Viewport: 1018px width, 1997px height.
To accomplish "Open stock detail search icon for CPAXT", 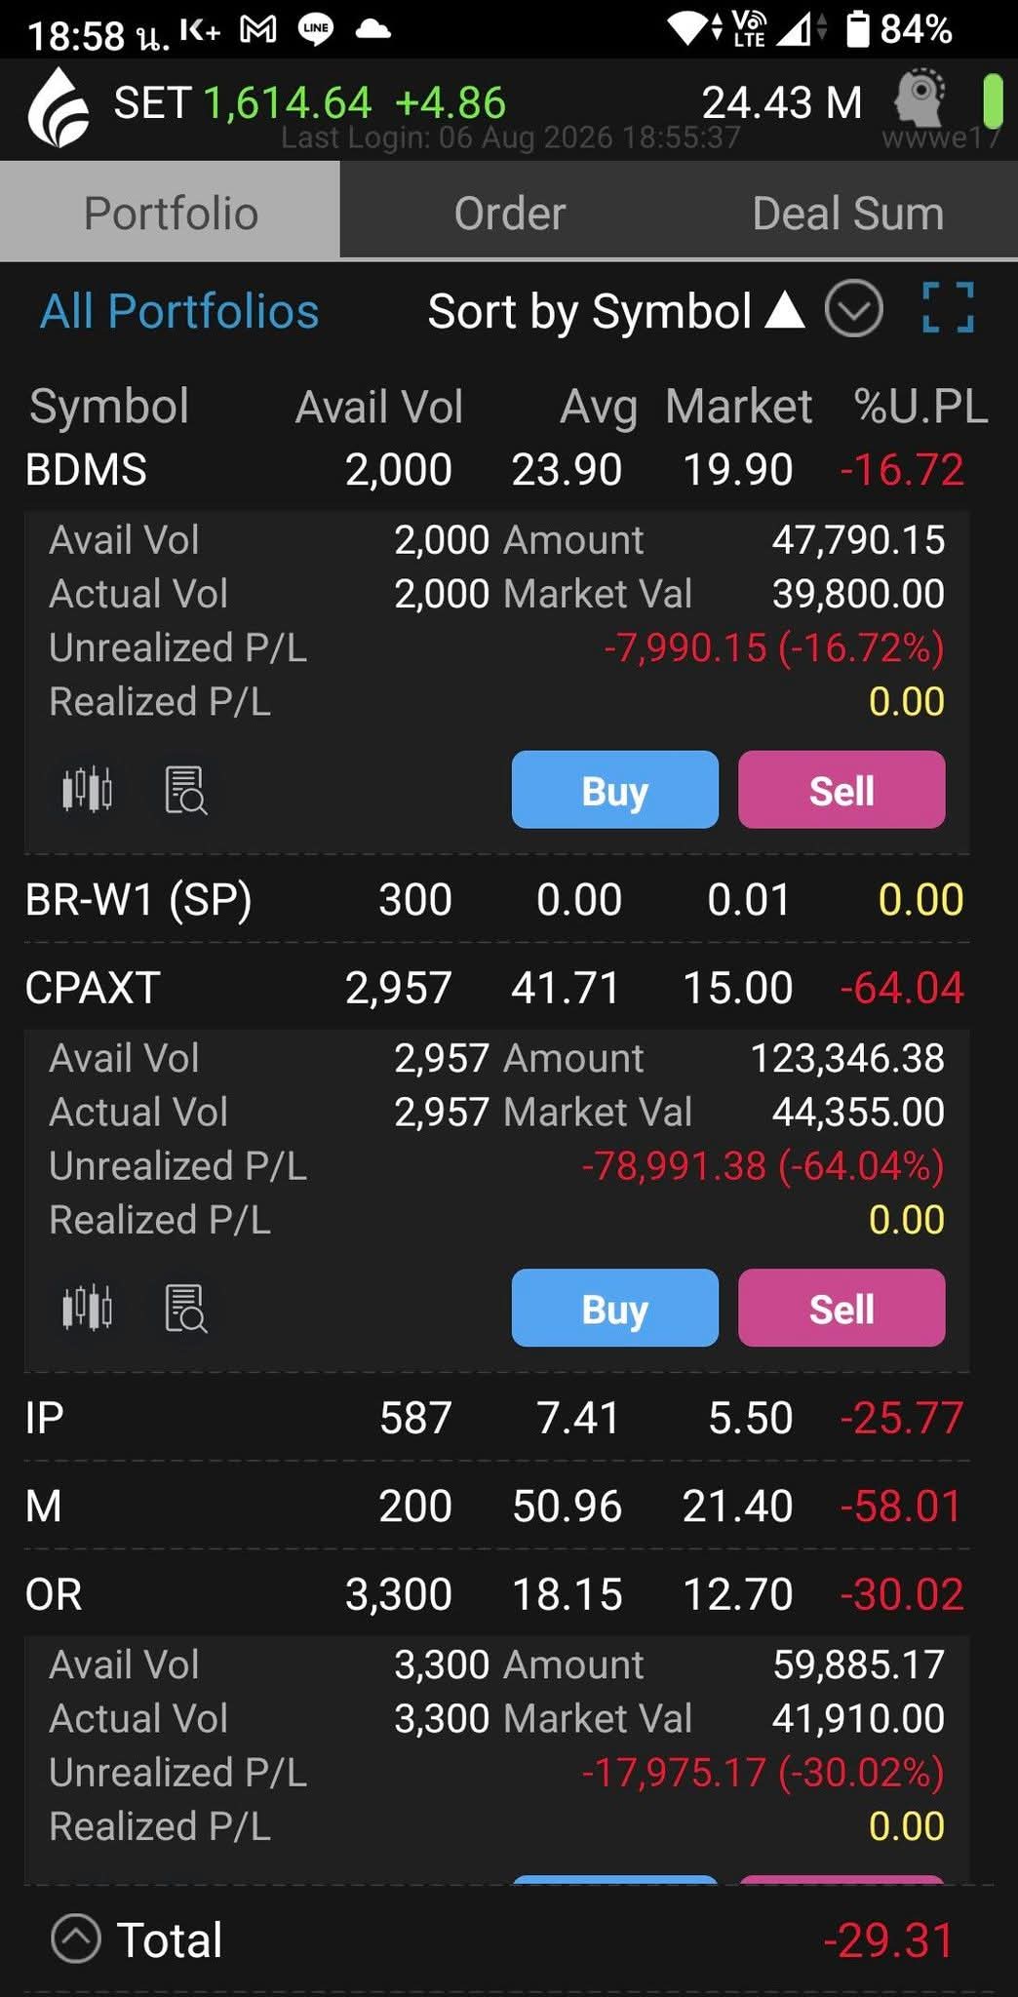I will [x=185, y=1308].
